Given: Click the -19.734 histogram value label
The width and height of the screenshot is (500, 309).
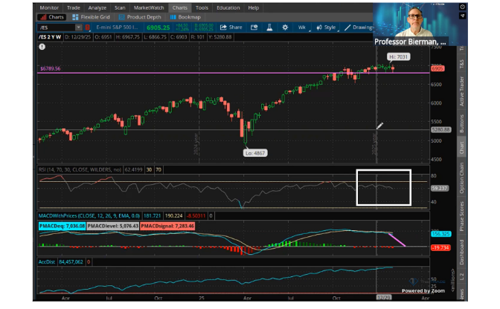Looking at the screenshot, I should click(440, 247).
